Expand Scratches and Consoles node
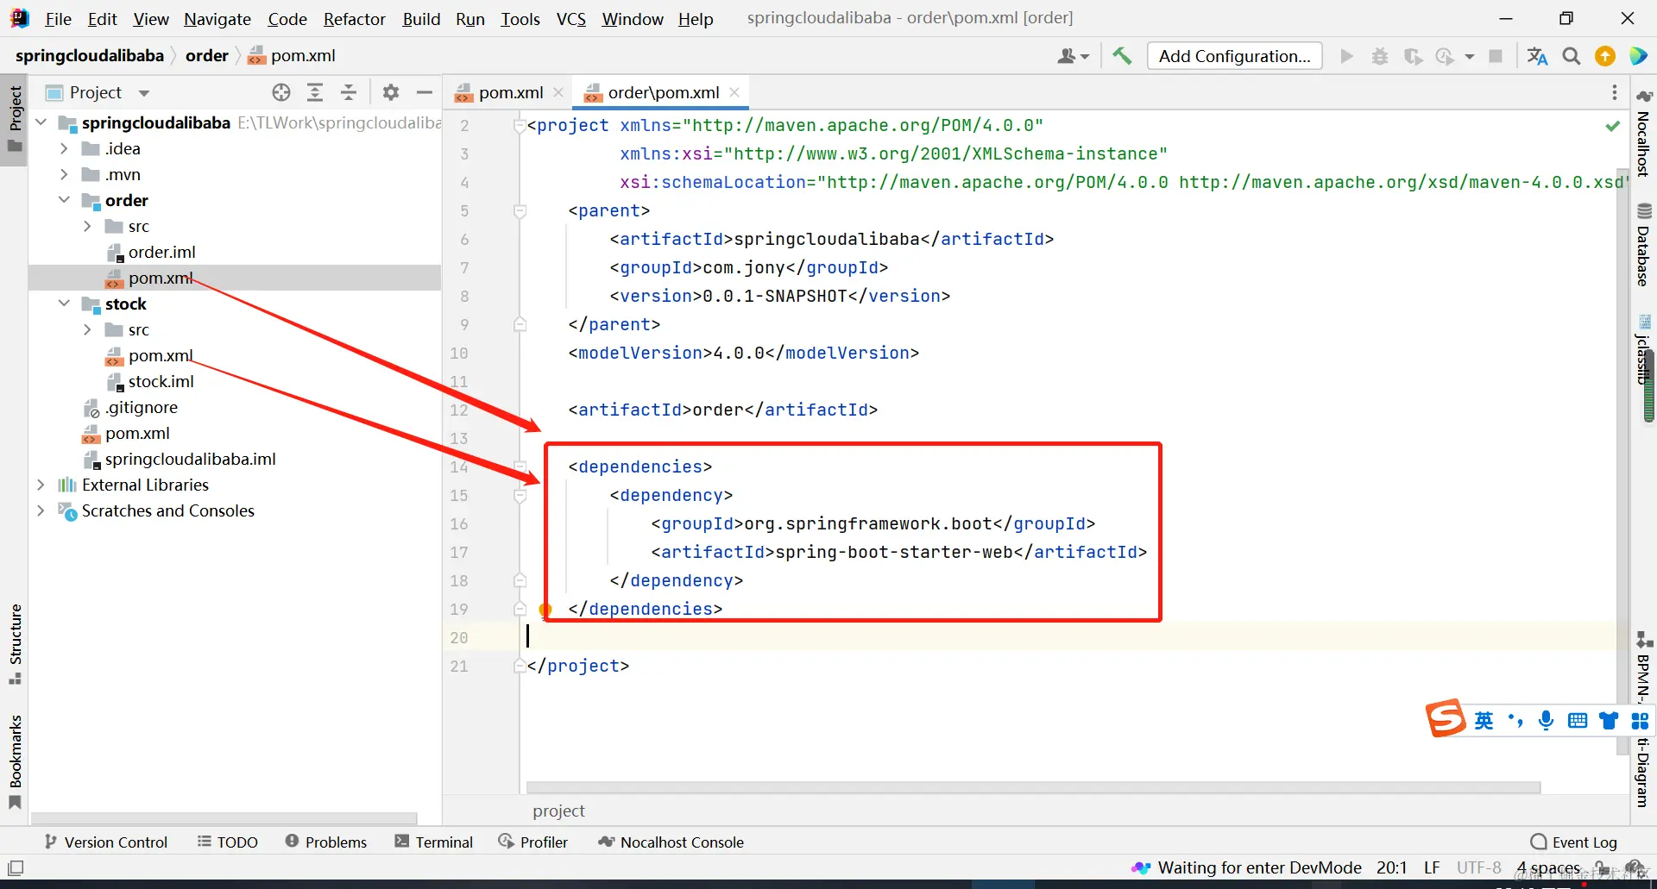The image size is (1657, 889). pyautogui.click(x=41, y=510)
